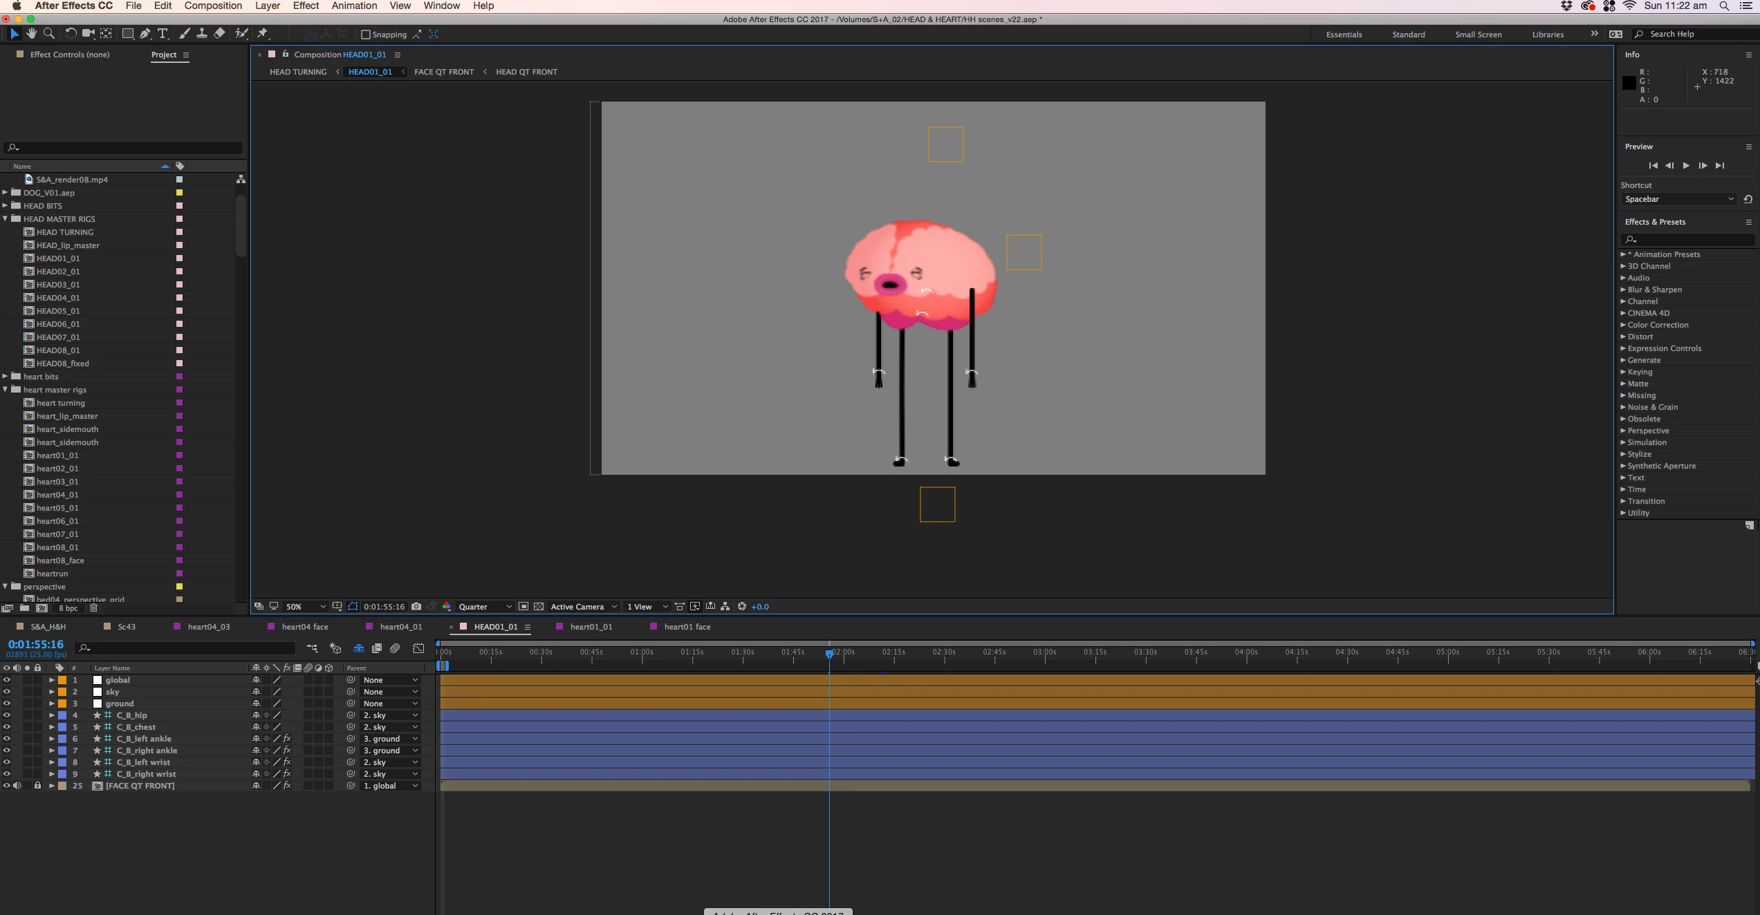Hide the C_B_hip layer visibility
Image resolution: width=1760 pixels, height=915 pixels.
[x=7, y=715]
